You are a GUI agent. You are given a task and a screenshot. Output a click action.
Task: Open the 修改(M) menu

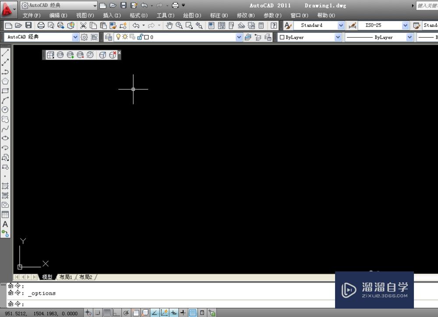click(x=246, y=16)
